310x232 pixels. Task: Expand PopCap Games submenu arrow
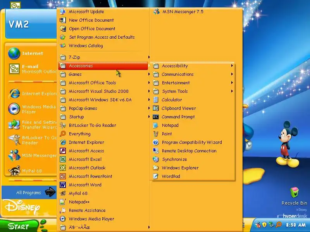point(149,108)
